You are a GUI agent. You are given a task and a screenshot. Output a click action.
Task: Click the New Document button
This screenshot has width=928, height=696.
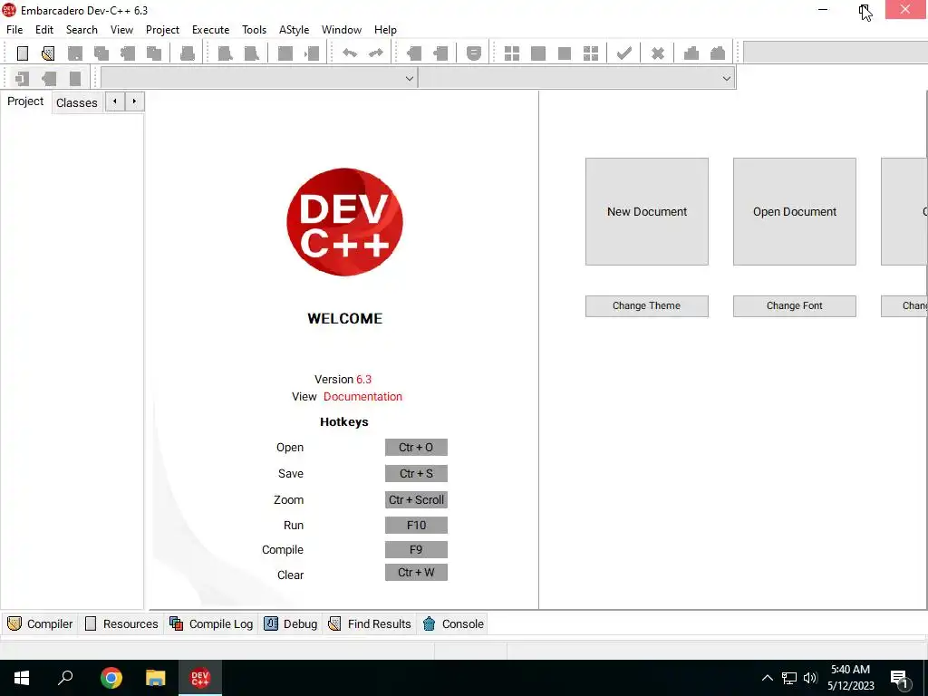[647, 211]
